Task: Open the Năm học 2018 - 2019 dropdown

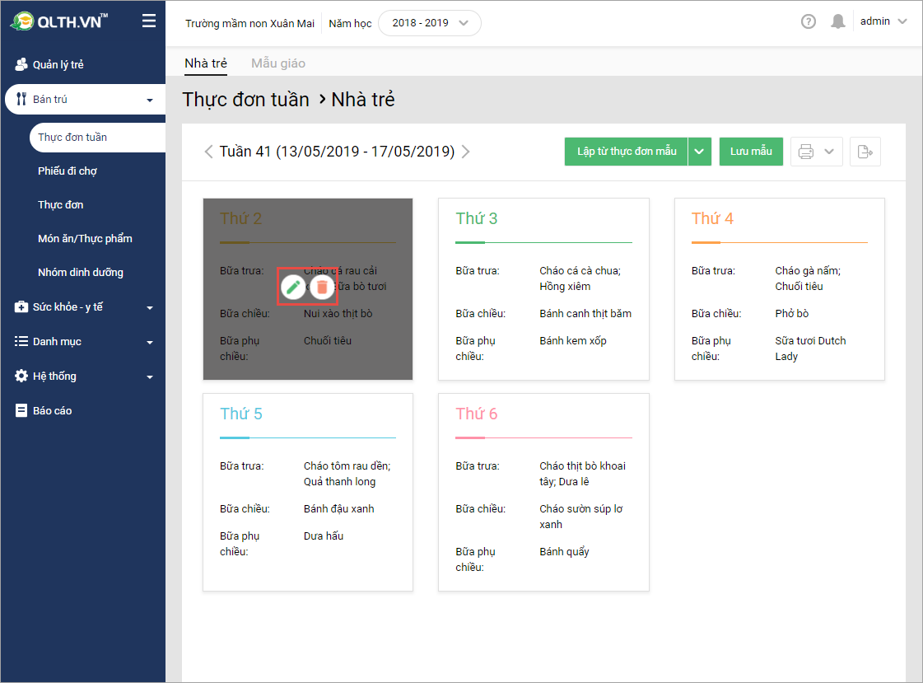Action: click(430, 23)
